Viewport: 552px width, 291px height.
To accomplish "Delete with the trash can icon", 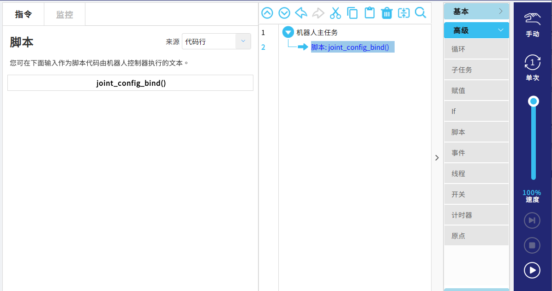I will [x=387, y=13].
